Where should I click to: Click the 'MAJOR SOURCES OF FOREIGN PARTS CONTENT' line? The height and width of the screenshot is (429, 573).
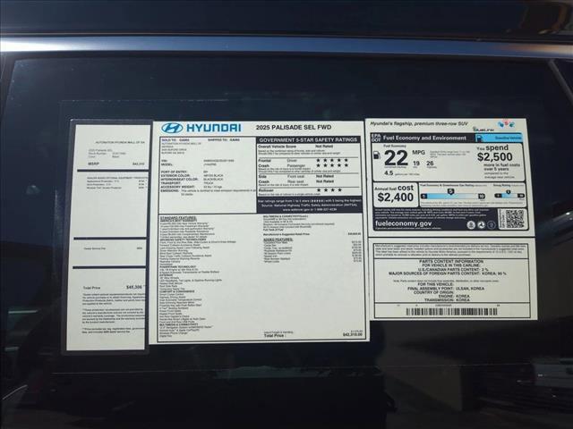coord(448,273)
